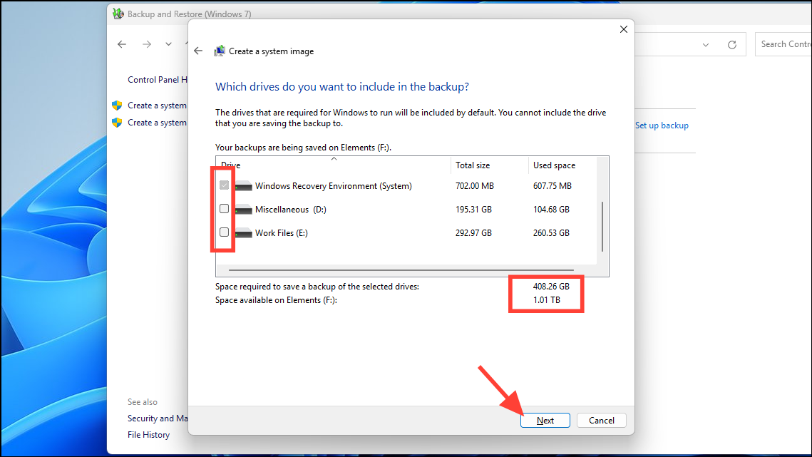This screenshot has height=457, width=812.
Task: Open the address bar dropdown
Action: tap(705, 43)
